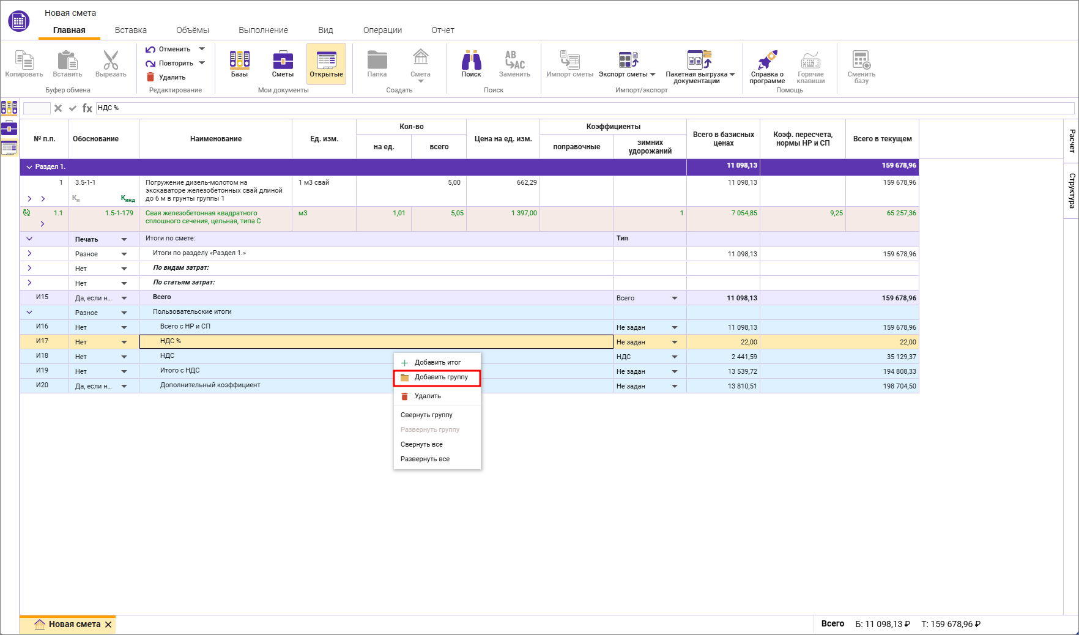Screen dimensions: 1079x635
Task: Open type dropdown for НДС row И18
Action: pos(675,357)
